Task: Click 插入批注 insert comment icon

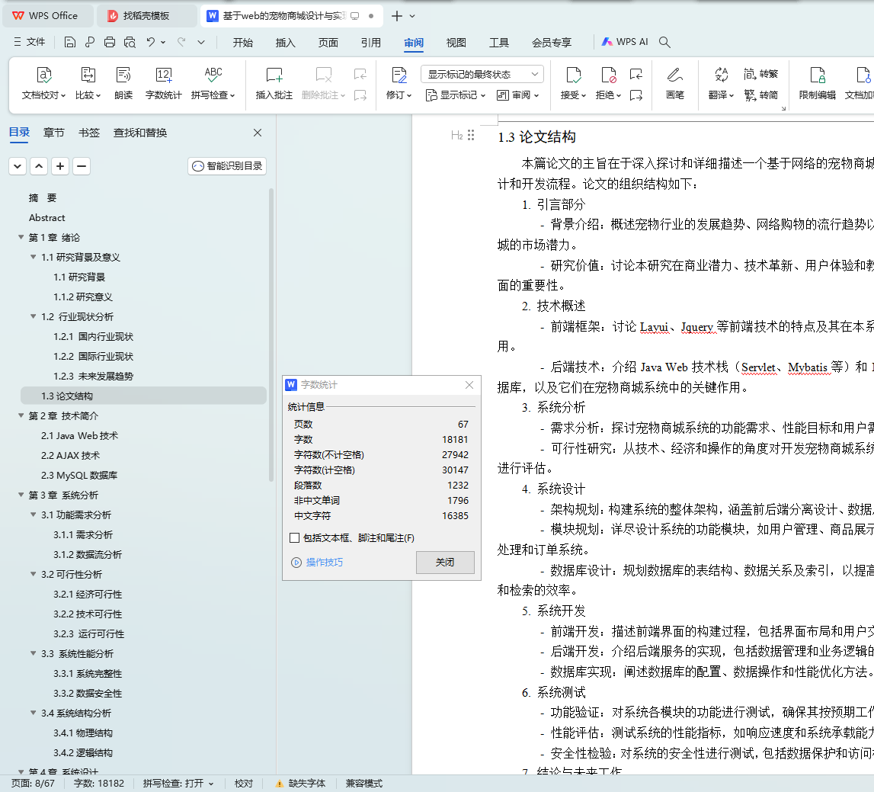Action: point(274,82)
